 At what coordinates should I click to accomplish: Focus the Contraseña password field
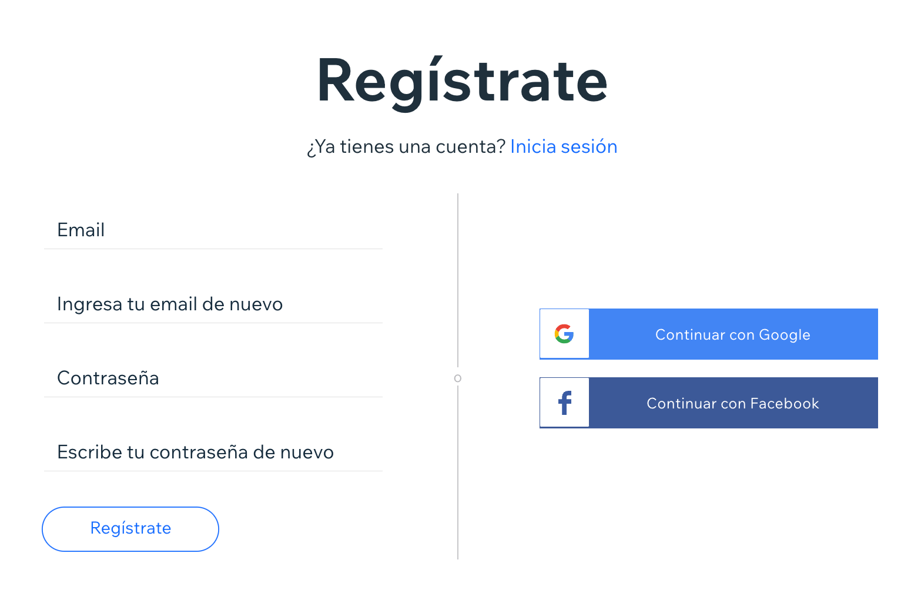[x=213, y=378]
